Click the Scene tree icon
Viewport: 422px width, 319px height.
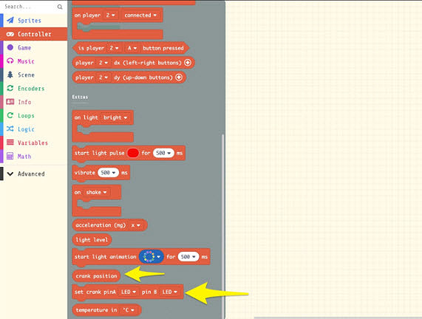click(10, 75)
